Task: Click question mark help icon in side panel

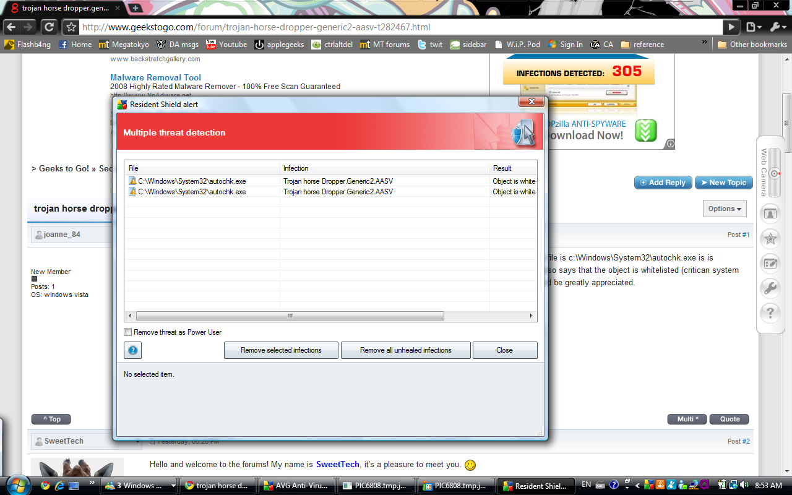Action: pyautogui.click(x=770, y=312)
